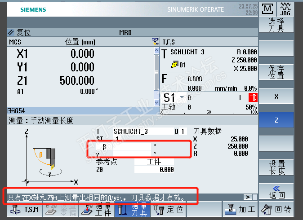The height and width of the screenshot is (220, 303).
Task: Click the 选择刀具 softkey
Action: [276, 25]
